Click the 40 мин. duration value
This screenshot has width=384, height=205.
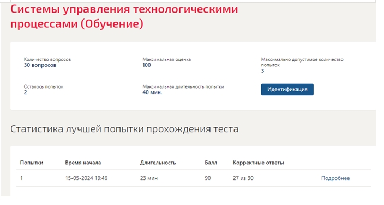coord(152,92)
